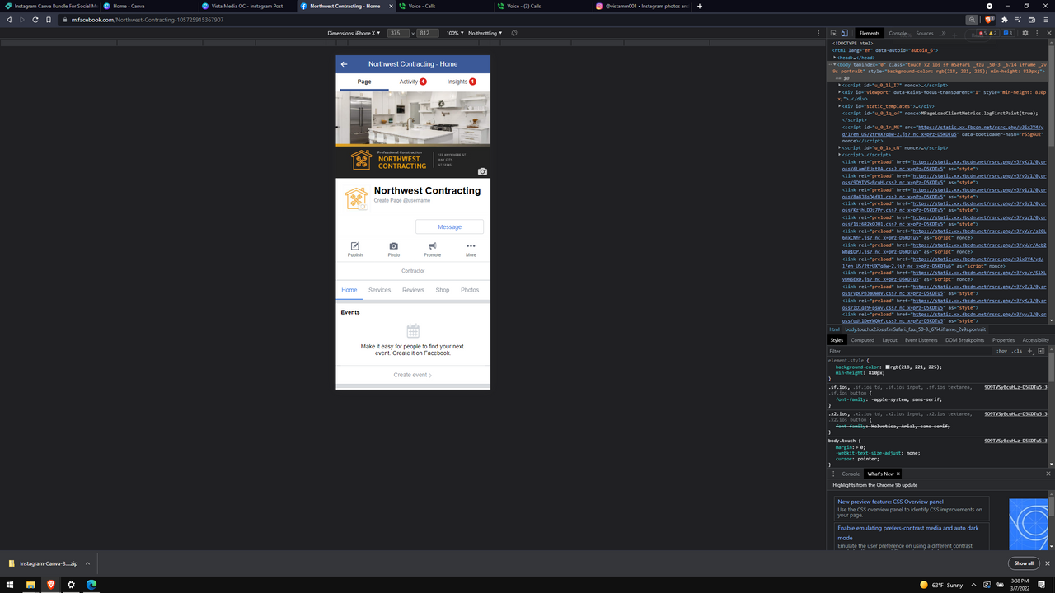Expand download options for Instagram-Canva zip
Image resolution: width=1055 pixels, height=593 pixels.
87,563
